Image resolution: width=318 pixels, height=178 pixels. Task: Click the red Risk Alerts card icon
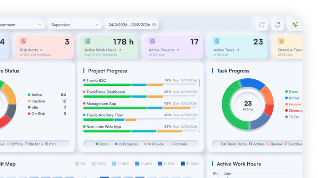point(24,41)
